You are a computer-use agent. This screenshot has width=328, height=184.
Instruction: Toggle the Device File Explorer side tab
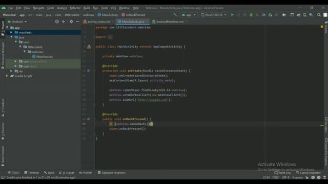tap(326, 152)
